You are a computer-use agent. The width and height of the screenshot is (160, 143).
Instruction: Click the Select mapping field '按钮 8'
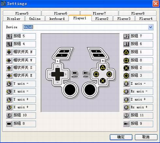tap(24, 124)
